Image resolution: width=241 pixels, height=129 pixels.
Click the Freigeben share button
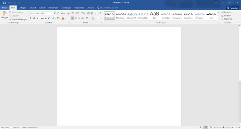[x=232, y=8]
